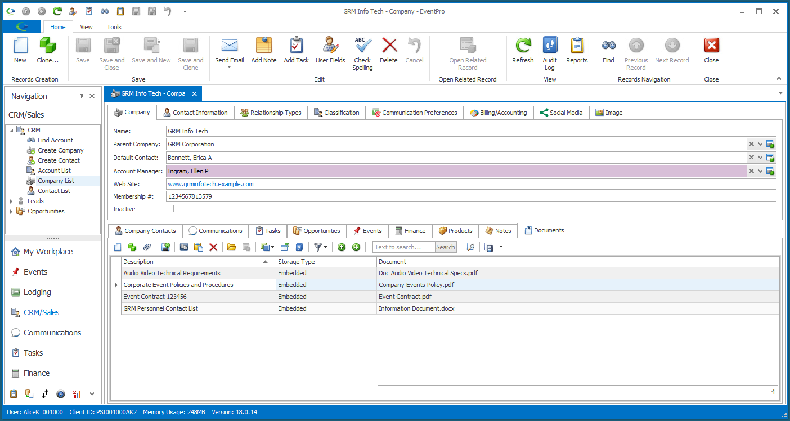Click the www.grminfotech.example.com link

click(x=210, y=184)
